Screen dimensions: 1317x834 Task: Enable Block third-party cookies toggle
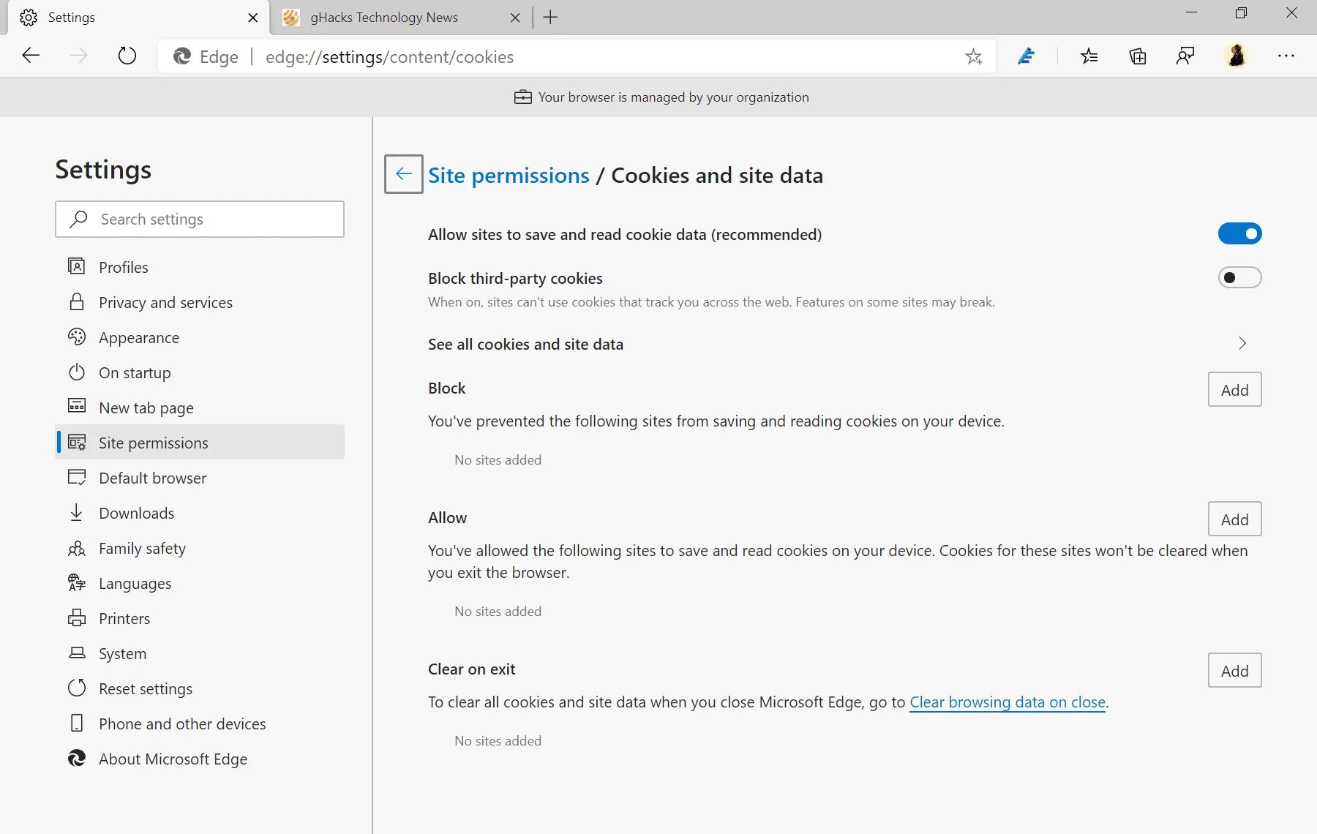click(x=1239, y=278)
